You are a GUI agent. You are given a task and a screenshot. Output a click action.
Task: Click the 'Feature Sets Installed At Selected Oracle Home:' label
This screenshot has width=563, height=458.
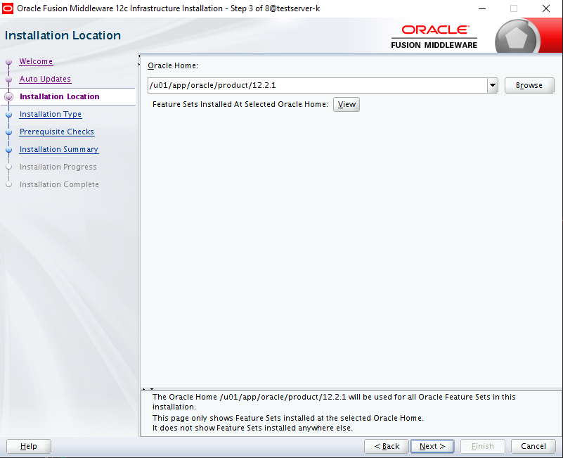click(240, 104)
